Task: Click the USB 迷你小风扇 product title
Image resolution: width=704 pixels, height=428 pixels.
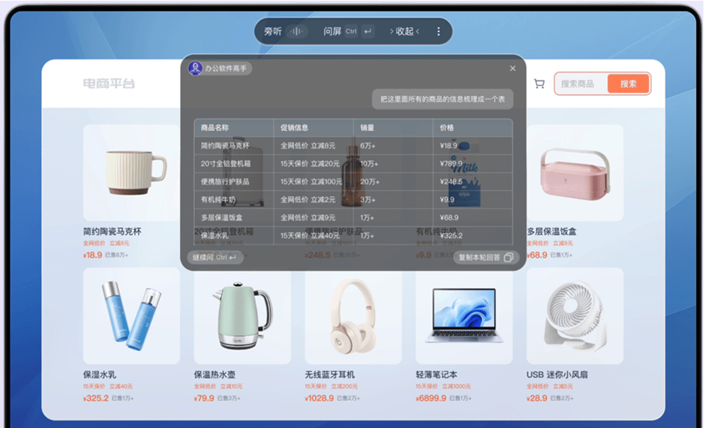Action: point(557,375)
